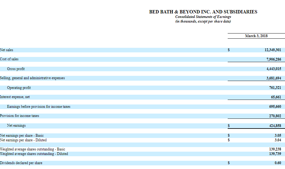285x169 pixels.
Task: Select the basic shares value 139,238
Action: 275,149
